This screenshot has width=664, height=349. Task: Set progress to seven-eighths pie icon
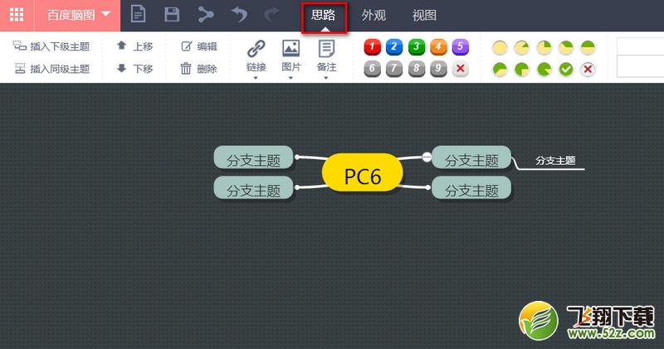coord(544,69)
